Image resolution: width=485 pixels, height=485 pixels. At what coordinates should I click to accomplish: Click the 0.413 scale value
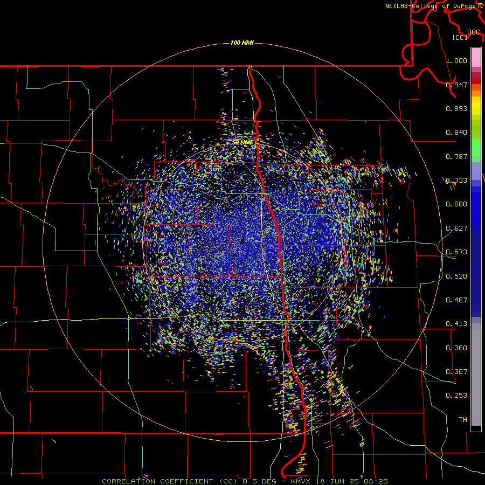click(456, 324)
